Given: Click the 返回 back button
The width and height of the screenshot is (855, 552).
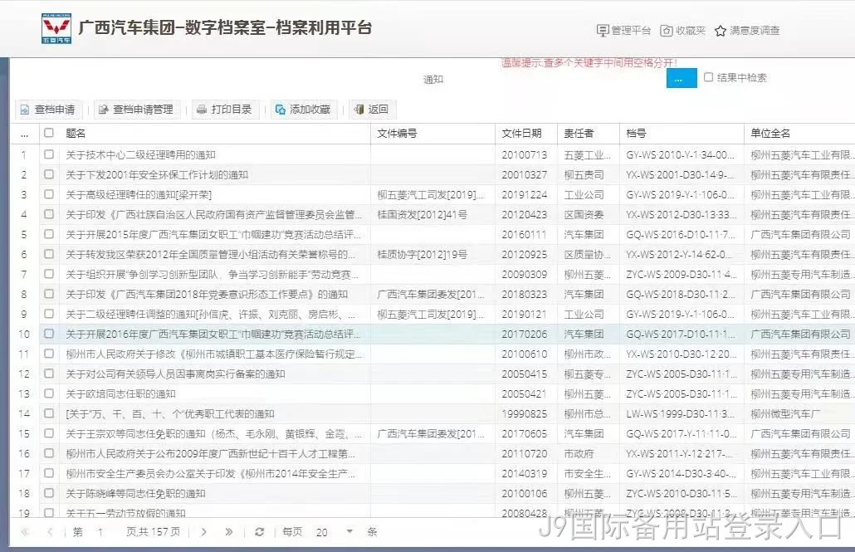Looking at the screenshot, I should (x=372, y=110).
